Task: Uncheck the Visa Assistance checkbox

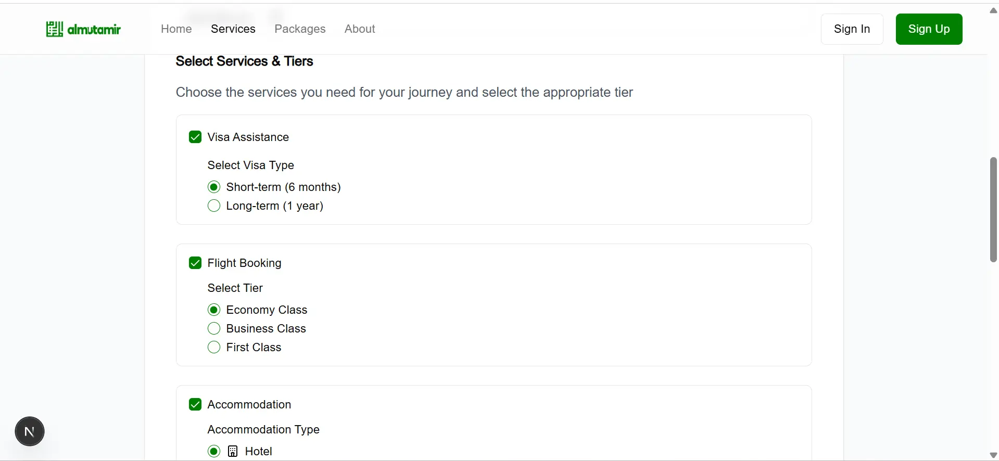Action: pyautogui.click(x=195, y=137)
